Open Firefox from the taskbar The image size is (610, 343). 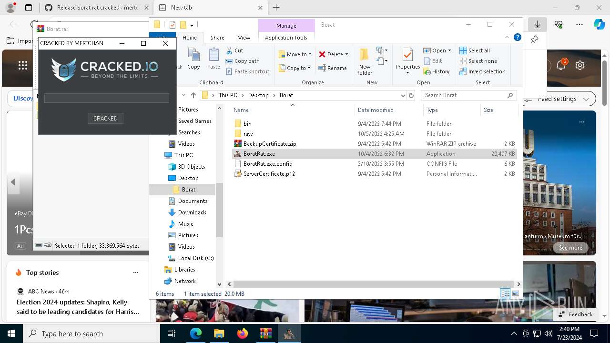pyautogui.click(x=242, y=333)
